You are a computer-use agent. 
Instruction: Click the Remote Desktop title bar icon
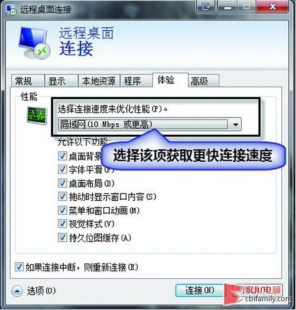[x=11, y=9]
